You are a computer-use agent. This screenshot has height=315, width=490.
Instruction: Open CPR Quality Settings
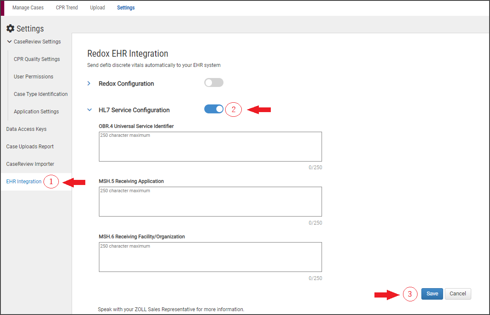pos(37,59)
